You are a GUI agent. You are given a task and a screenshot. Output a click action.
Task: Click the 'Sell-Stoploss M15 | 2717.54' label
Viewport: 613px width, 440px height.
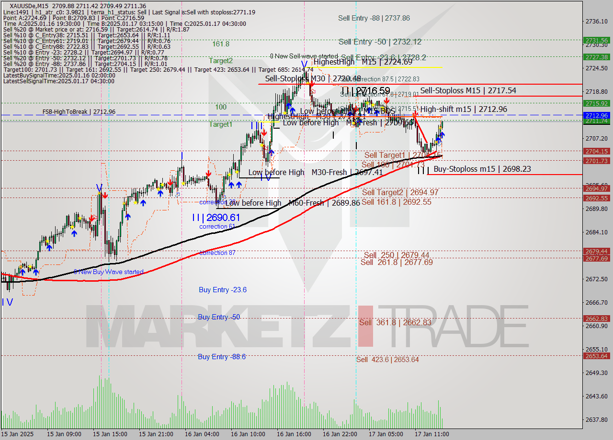468,90
